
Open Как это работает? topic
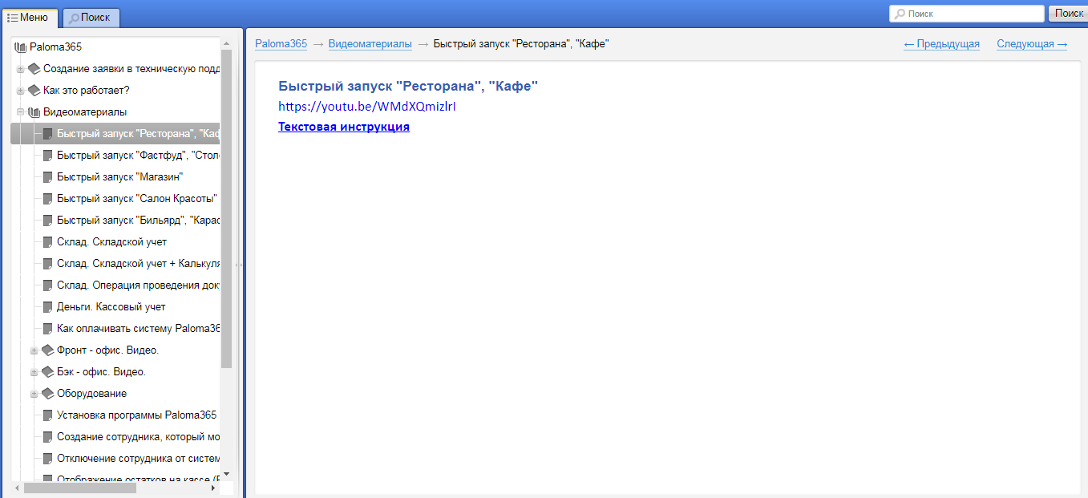(87, 91)
